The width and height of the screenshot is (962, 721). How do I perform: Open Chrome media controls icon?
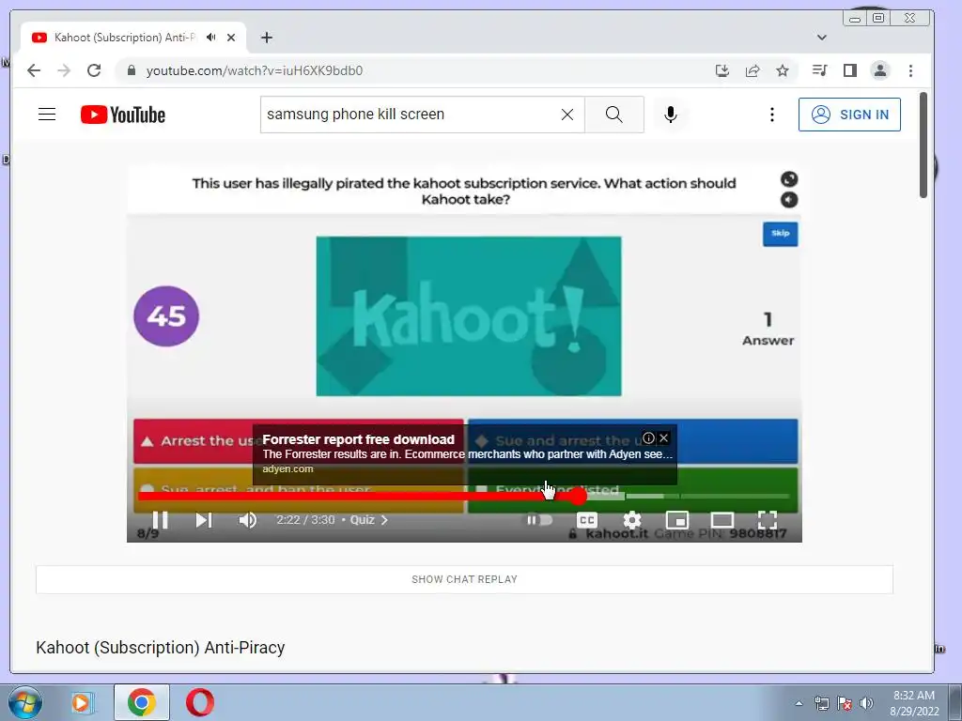819,70
